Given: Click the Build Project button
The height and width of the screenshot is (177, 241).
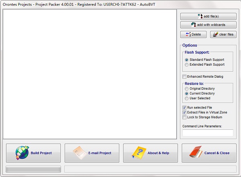Looking at the screenshot, I should (33, 153).
